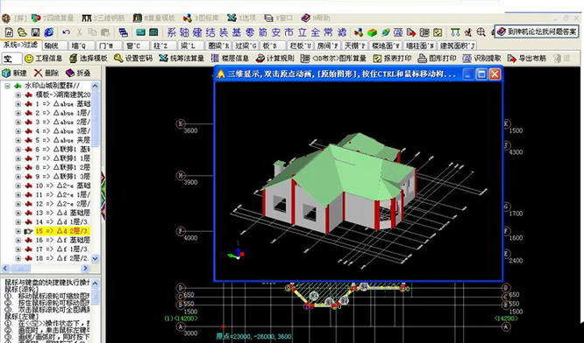Click the save disk icon in toolbar
The width and height of the screenshot is (584, 343).
35,32
